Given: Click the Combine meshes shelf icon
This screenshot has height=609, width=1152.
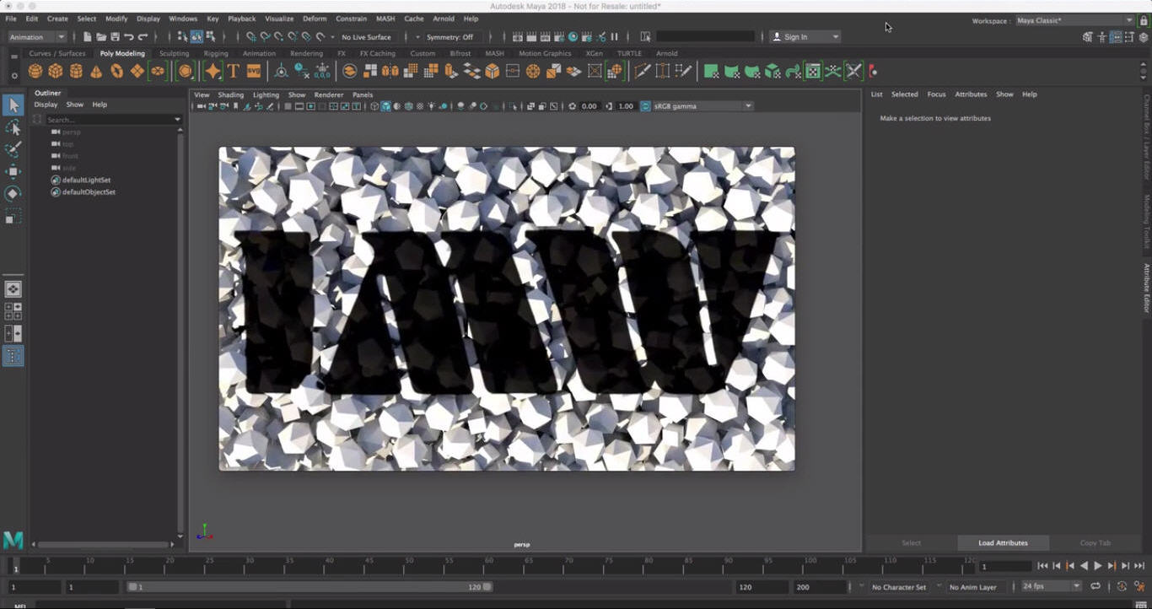Looking at the screenshot, I should [x=349, y=72].
